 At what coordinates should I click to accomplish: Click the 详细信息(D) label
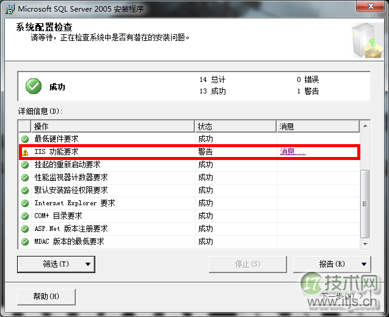(40, 111)
